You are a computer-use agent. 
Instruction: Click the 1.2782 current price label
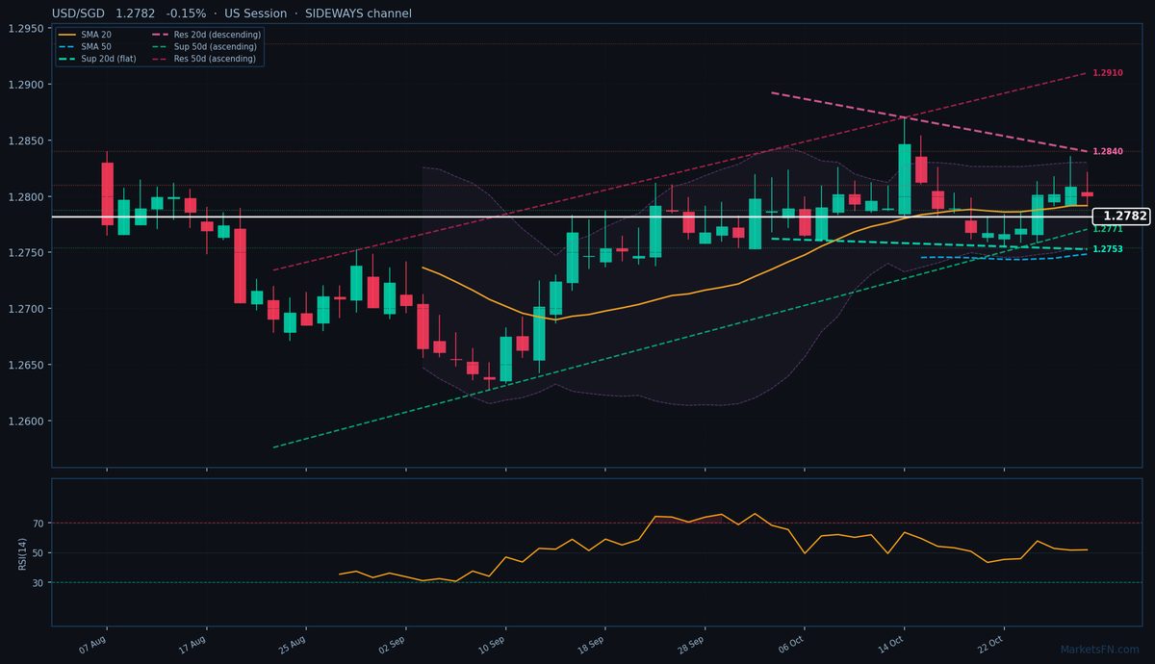[1122, 217]
